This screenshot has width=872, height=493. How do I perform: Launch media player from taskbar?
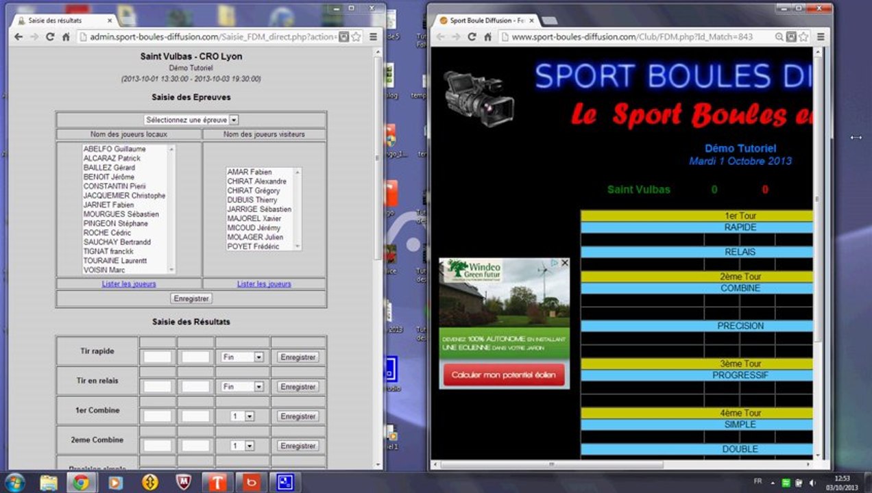click(x=115, y=483)
